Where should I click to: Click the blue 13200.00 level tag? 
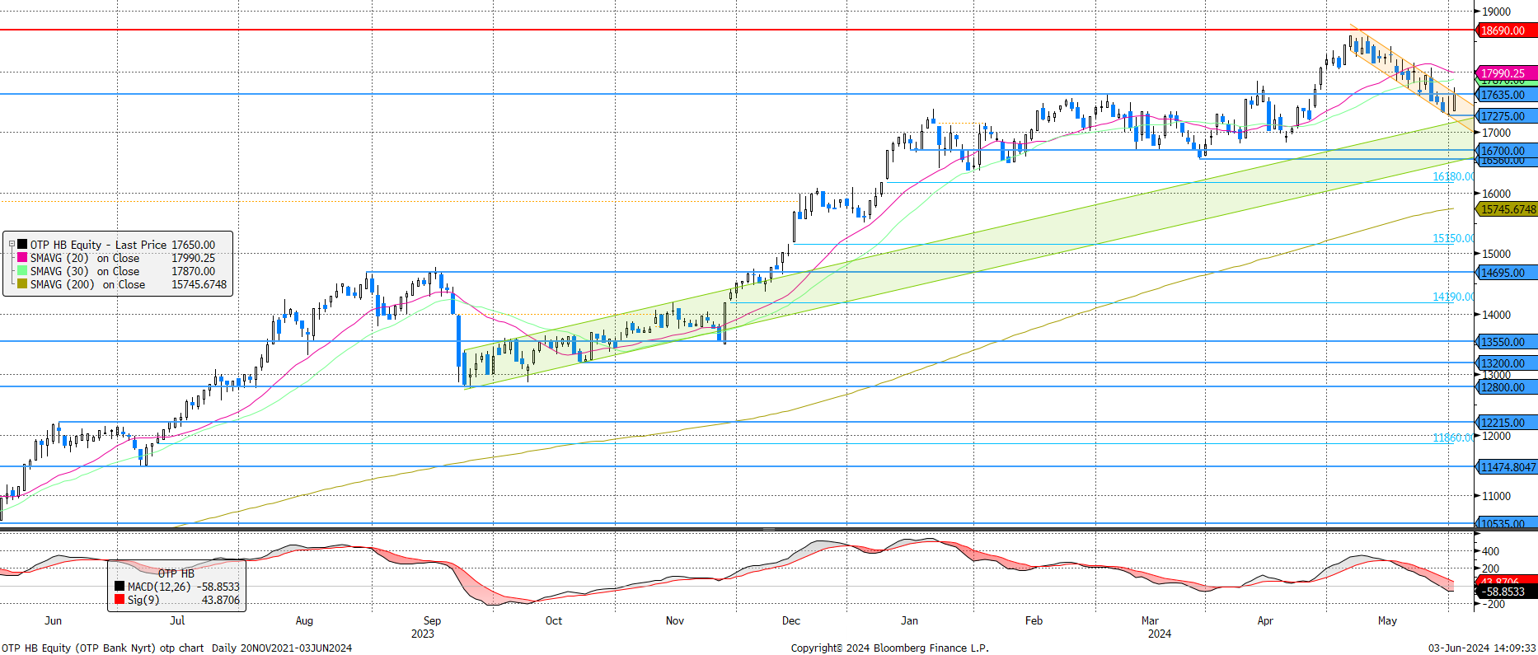tap(1508, 363)
